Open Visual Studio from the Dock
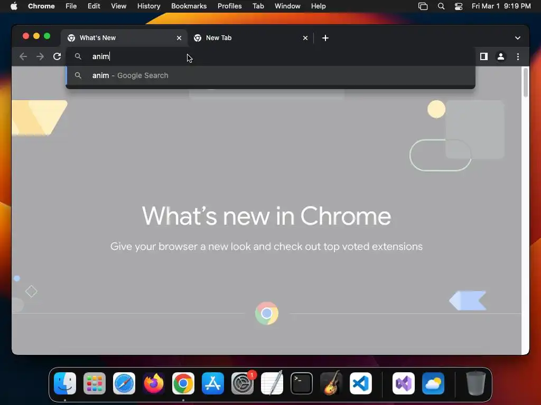This screenshot has width=541, height=405. 403,383
